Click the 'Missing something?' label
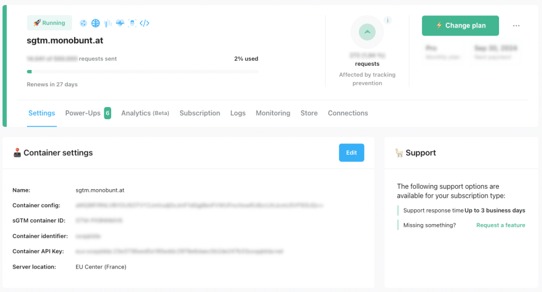Image resolution: width=542 pixels, height=292 pixels. 430,225
